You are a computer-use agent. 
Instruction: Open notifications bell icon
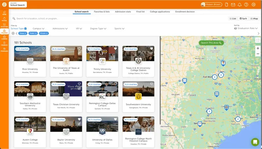(240, 5)
